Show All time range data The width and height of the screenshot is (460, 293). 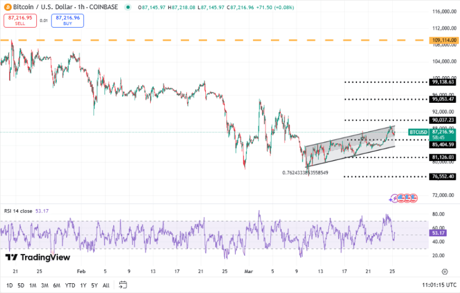(106, 285)
